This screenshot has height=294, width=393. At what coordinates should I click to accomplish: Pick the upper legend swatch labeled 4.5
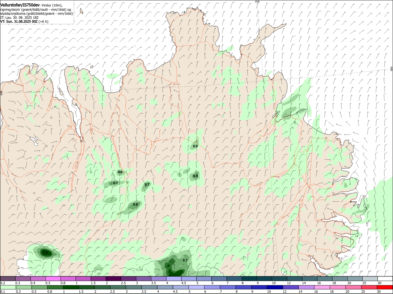point(189,278)
